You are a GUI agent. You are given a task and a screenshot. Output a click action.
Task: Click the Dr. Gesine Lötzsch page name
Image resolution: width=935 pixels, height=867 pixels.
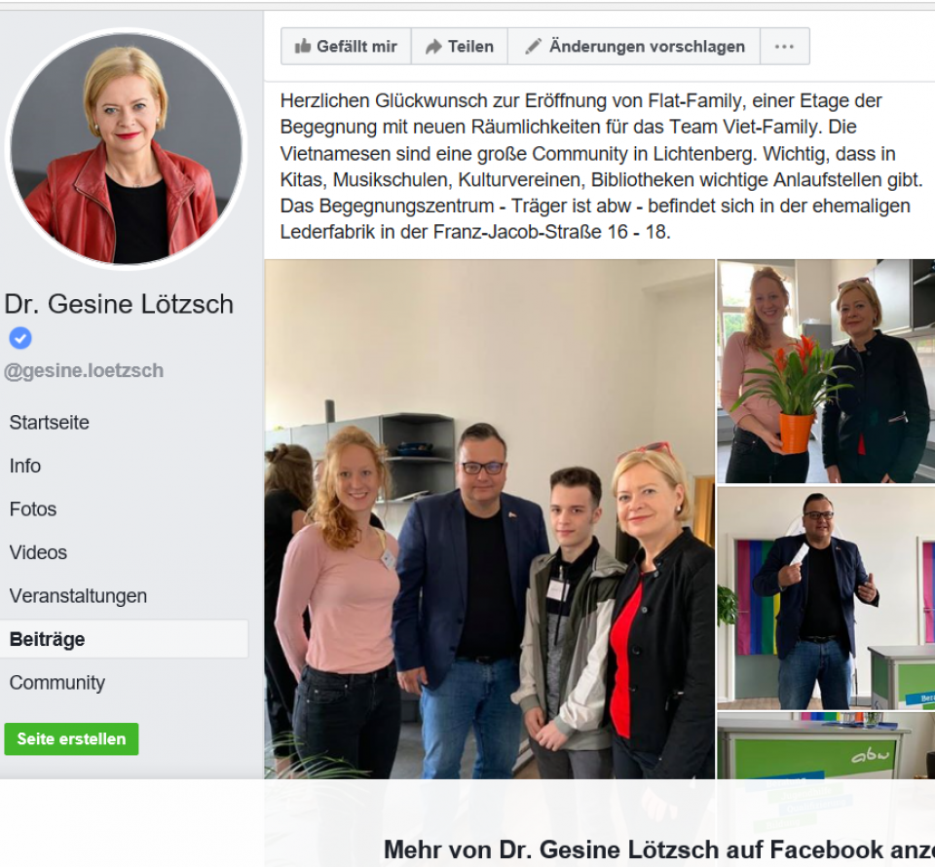119,304
